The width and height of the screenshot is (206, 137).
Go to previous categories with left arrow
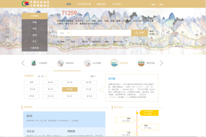point(23,63)
